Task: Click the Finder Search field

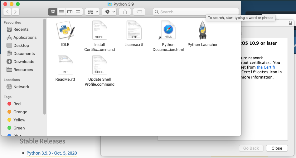Action: [196, 12]
